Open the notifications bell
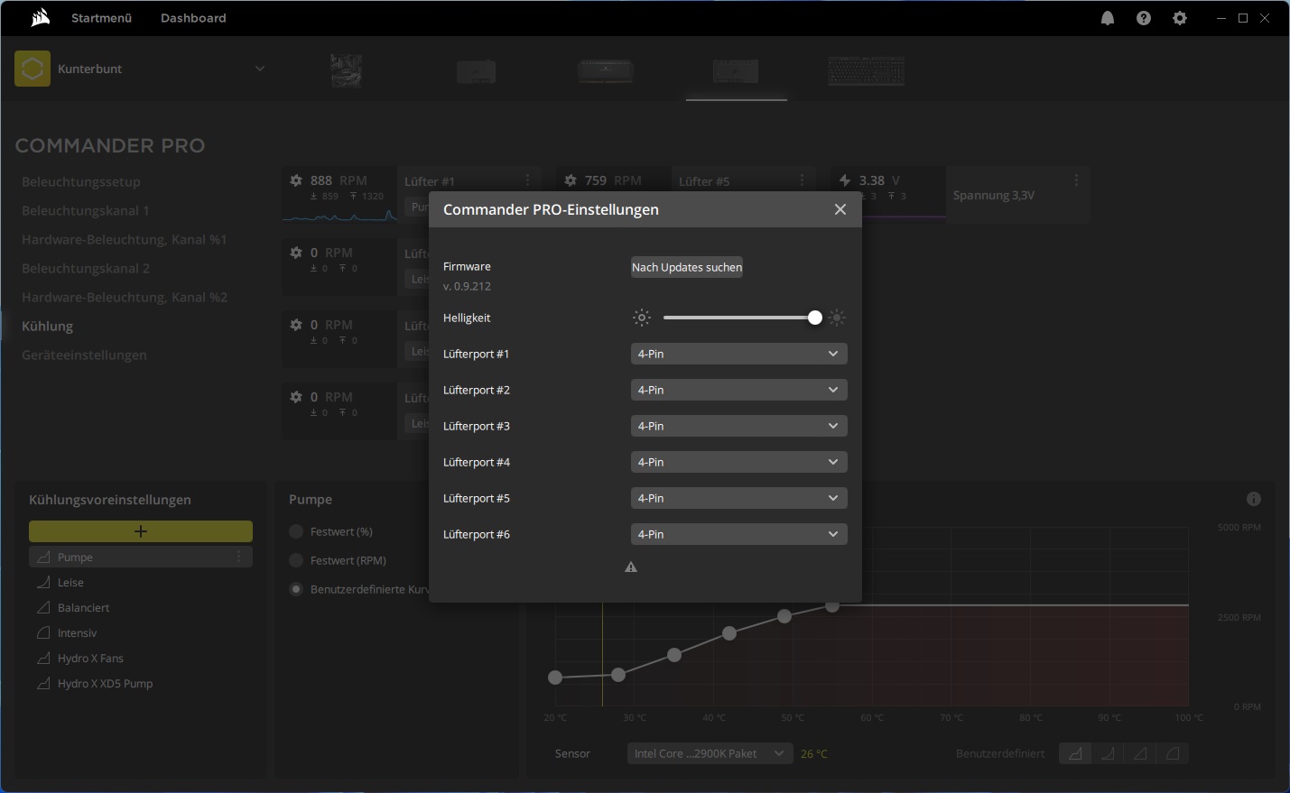 coord(1108,18)
